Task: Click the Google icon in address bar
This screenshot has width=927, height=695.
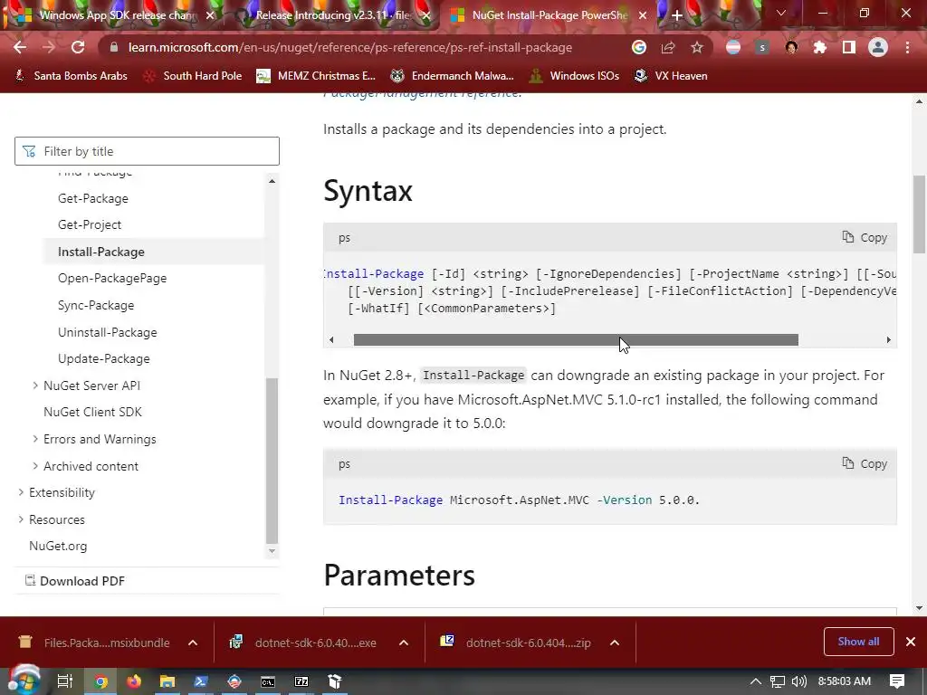Action: point(638,47)
